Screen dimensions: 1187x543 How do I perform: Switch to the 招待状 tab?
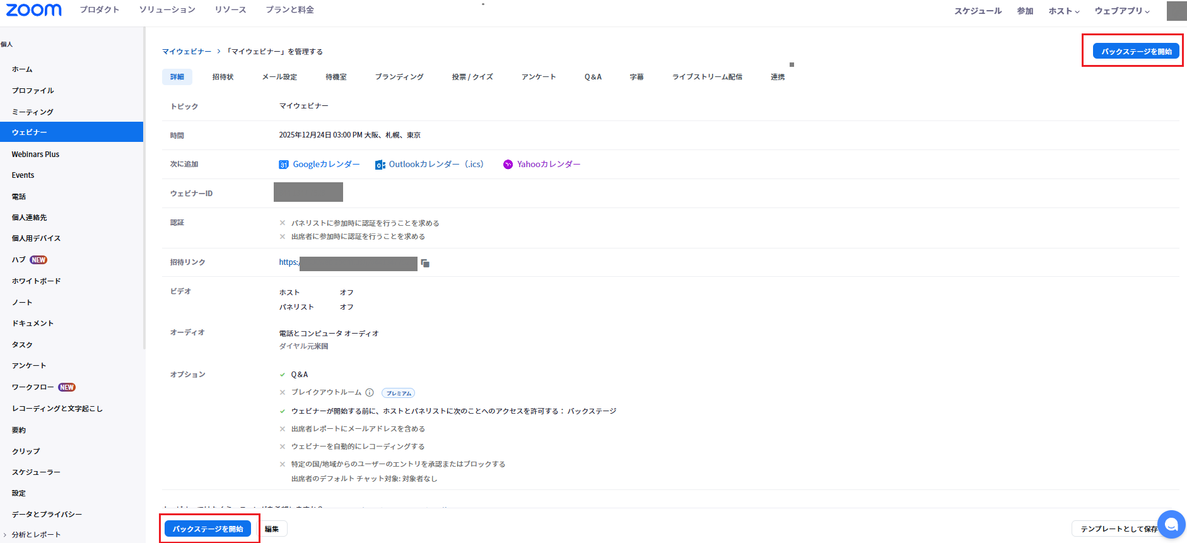coord(223,77)
